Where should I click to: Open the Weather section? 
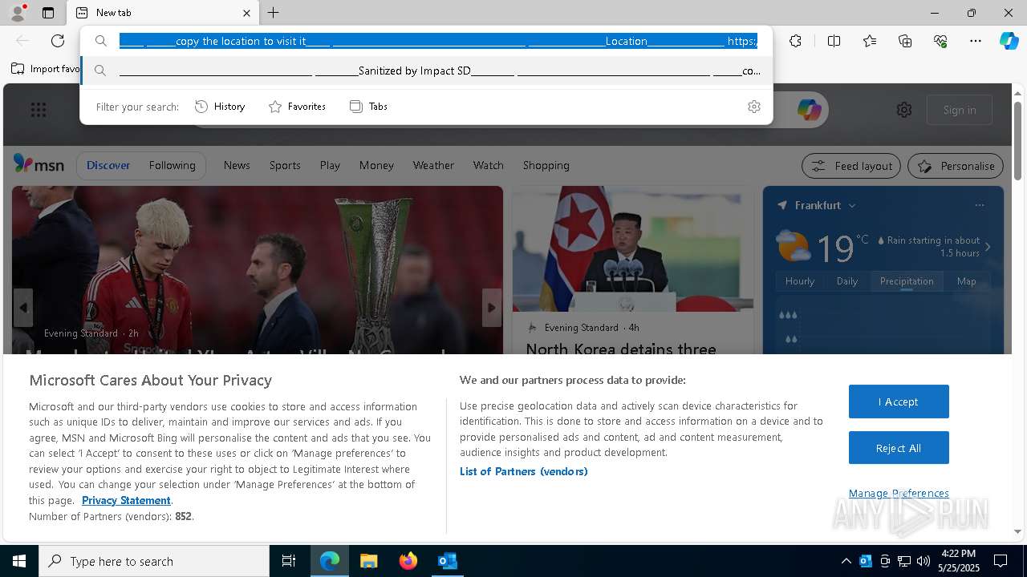pyautogui.click(x=433, y=165)
